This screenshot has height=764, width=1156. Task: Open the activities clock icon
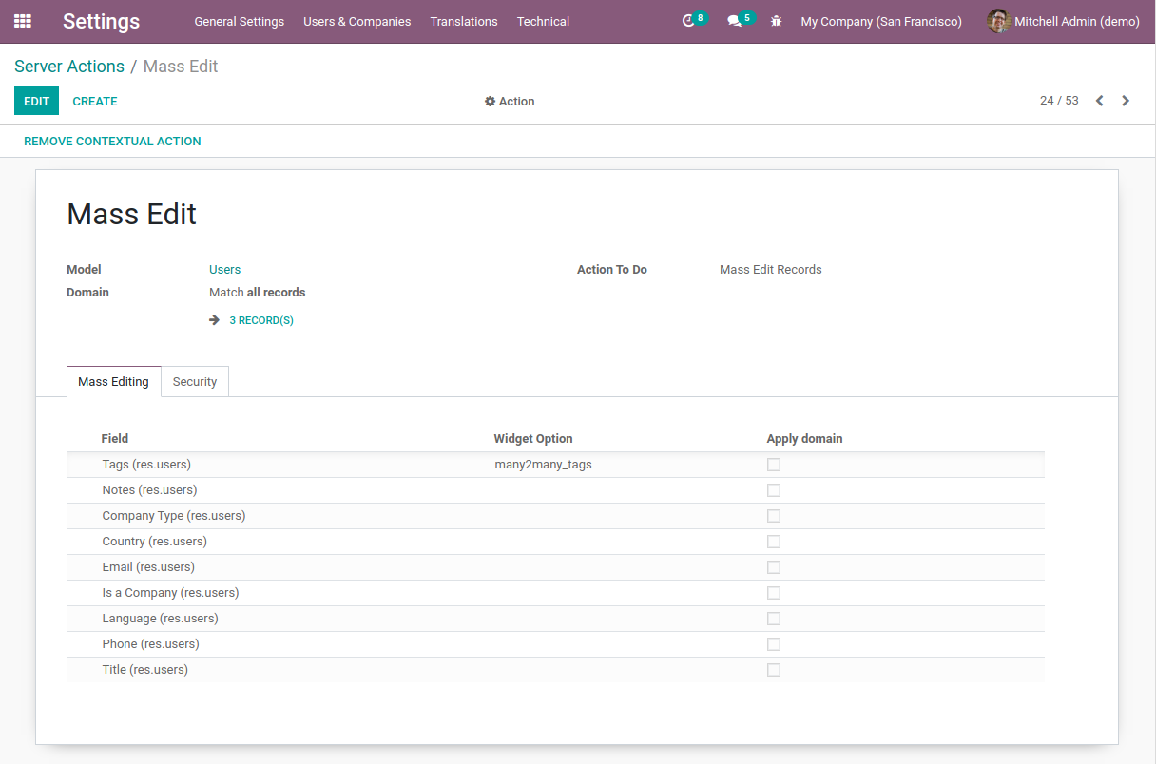point(688,21)
